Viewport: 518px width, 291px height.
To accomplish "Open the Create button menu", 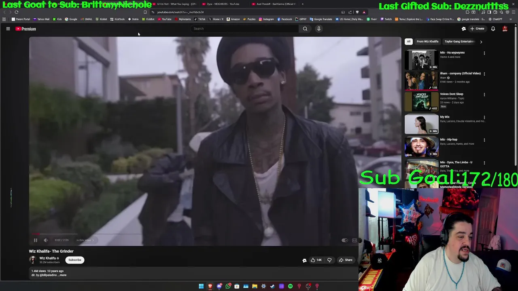I will click(477, 29).
